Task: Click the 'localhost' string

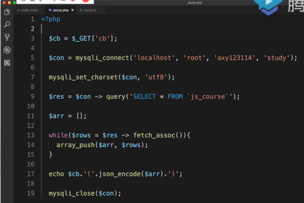Action: coord(154,58)
